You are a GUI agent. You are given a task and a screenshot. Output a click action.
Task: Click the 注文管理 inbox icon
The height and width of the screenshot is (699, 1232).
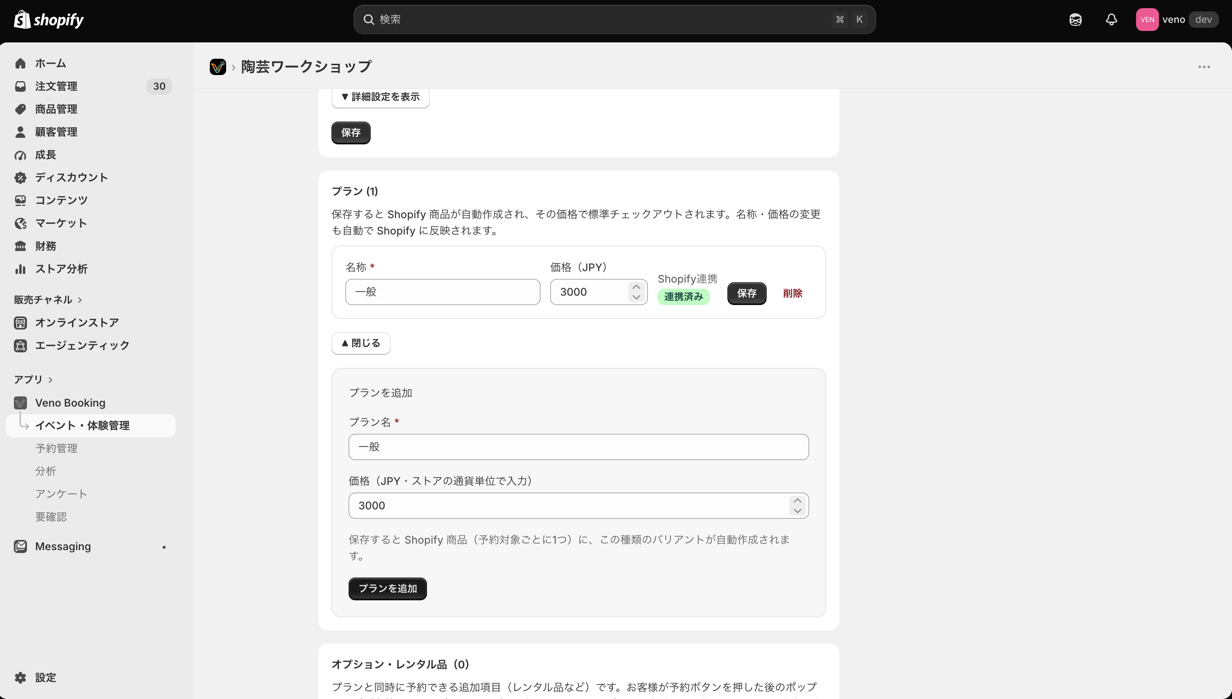pos(20,86)
